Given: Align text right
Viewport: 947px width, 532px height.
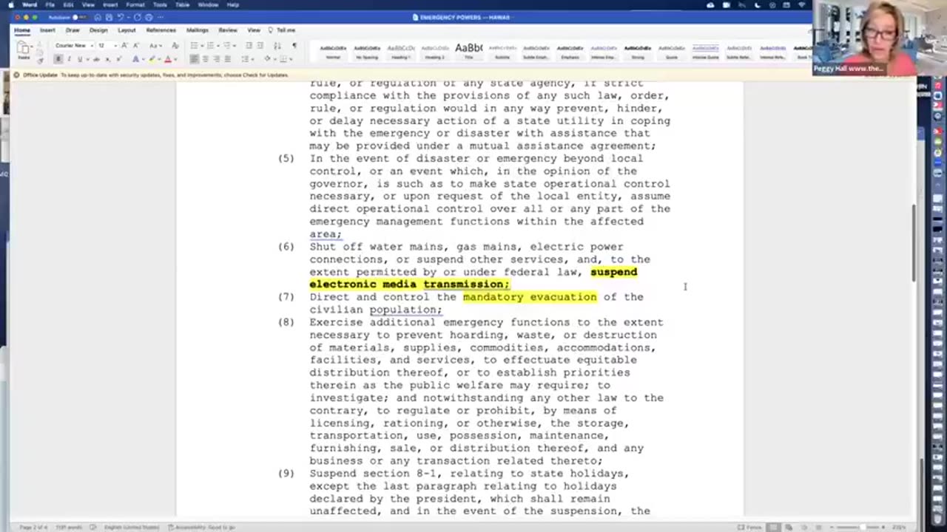Looking at the screenshot, I should tap(216, 59).
